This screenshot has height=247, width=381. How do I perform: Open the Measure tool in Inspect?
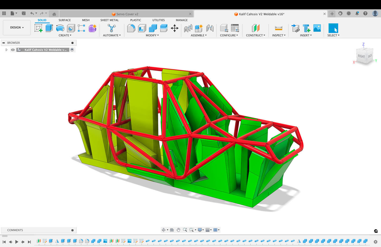(x=278, y=28)
